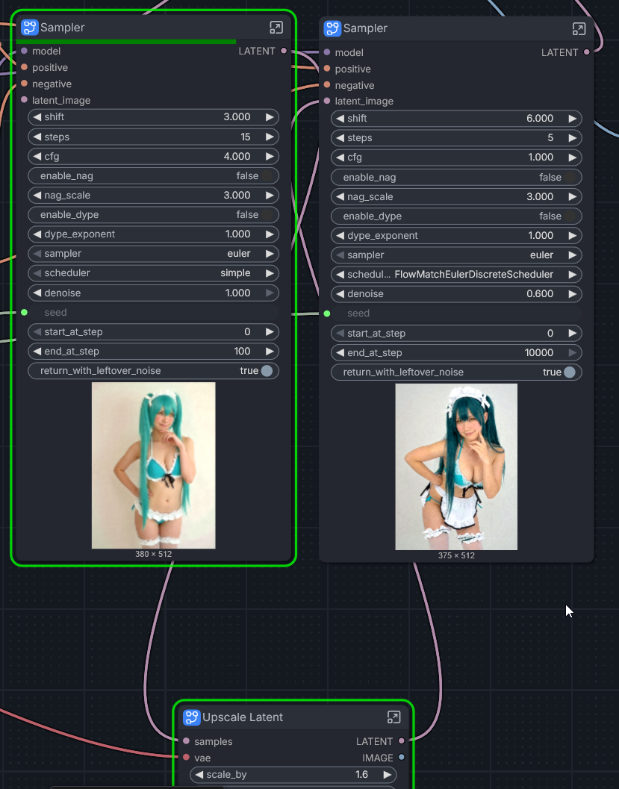Click the left Sampler node logo icon

pos(30,27)
